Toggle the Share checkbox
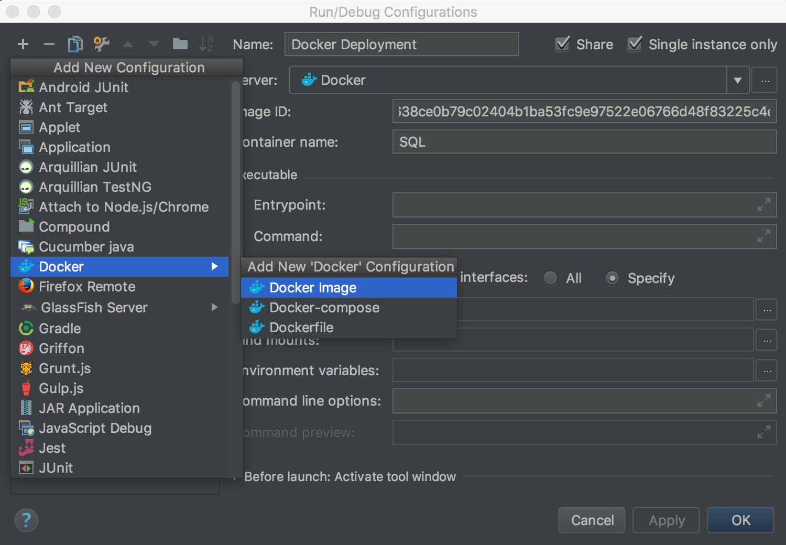The width and height of the screenshot is (786, 545). [563, 44]
